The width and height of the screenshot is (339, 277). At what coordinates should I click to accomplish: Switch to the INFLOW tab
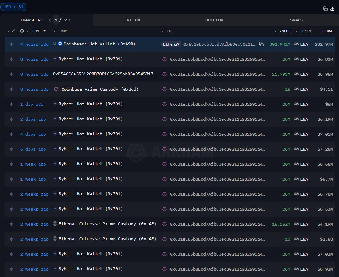(x=132, y=20)
